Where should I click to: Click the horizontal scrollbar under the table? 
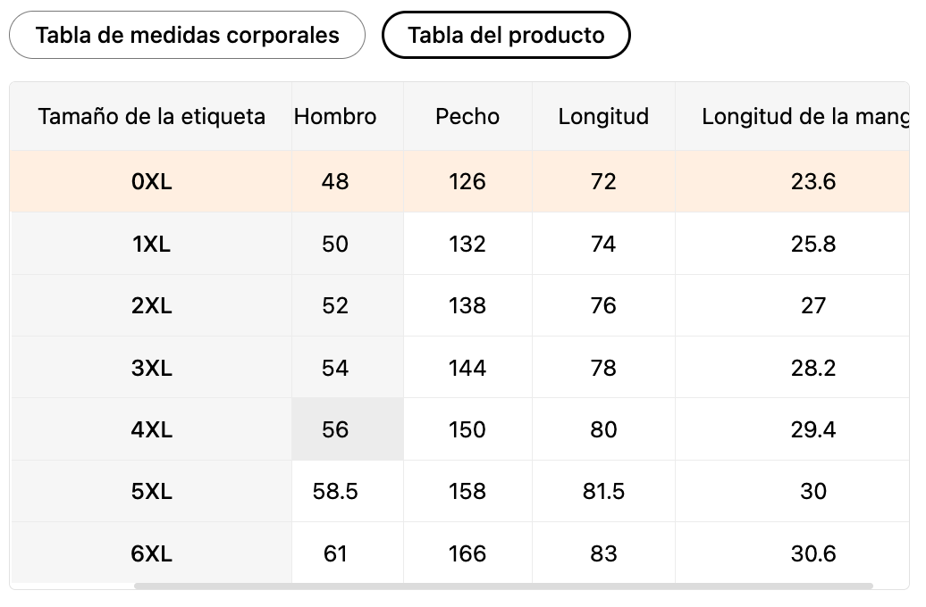(503, 586)
